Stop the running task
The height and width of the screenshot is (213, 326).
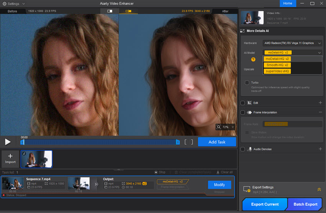click(160, 172)
